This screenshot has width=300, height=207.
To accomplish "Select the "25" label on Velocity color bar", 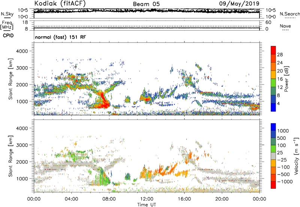I will [x=280, y=152].
